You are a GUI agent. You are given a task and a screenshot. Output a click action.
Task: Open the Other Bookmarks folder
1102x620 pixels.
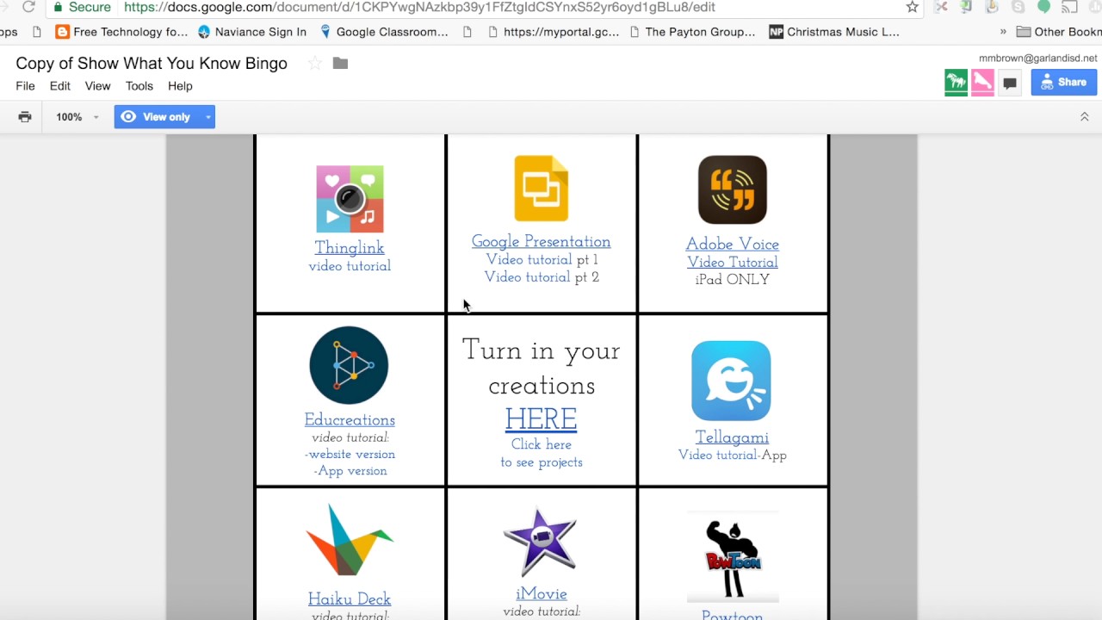[x=1058, y=32]
